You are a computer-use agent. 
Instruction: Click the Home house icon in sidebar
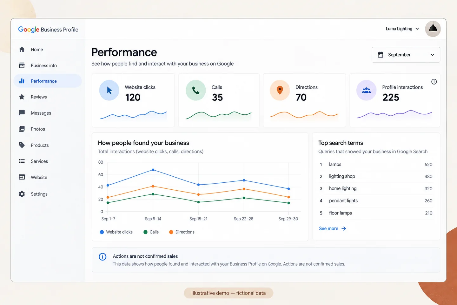(x=22, y=49)
